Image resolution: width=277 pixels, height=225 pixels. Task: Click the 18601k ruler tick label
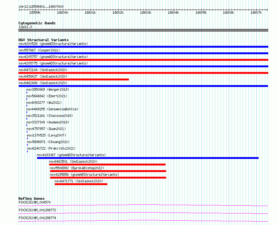(90, 12)
